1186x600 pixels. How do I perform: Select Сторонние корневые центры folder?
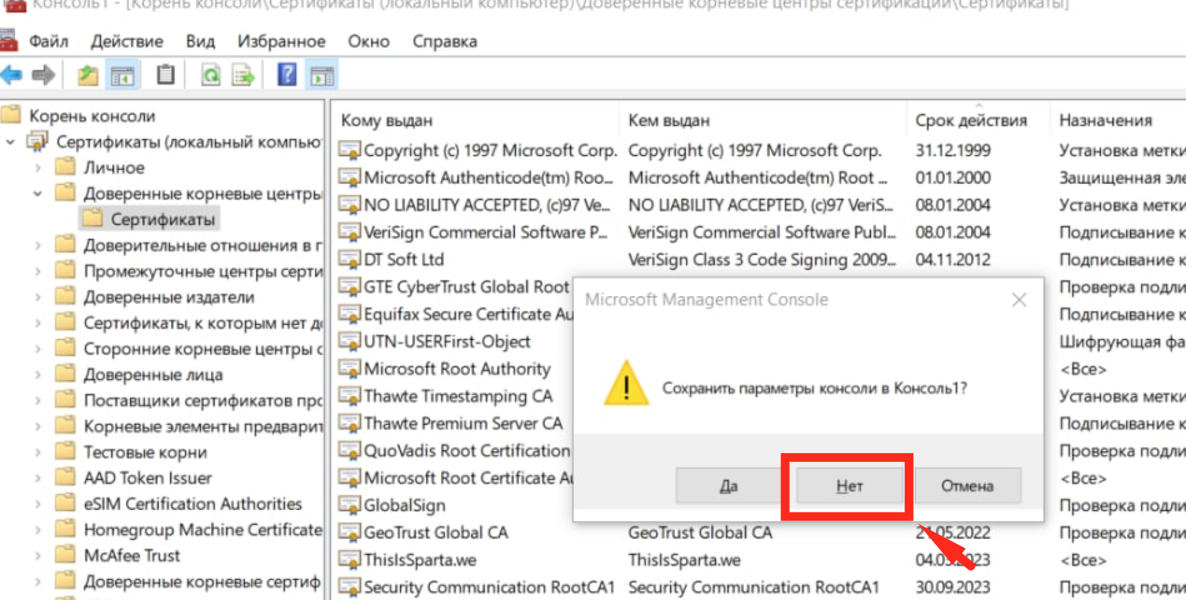pos(203,349)
